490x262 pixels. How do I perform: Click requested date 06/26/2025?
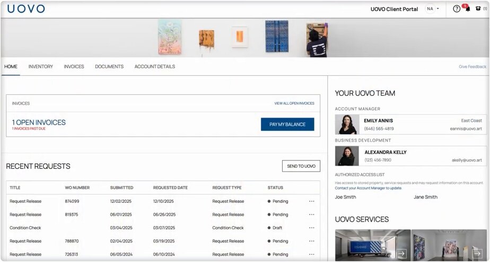(164, 214)
